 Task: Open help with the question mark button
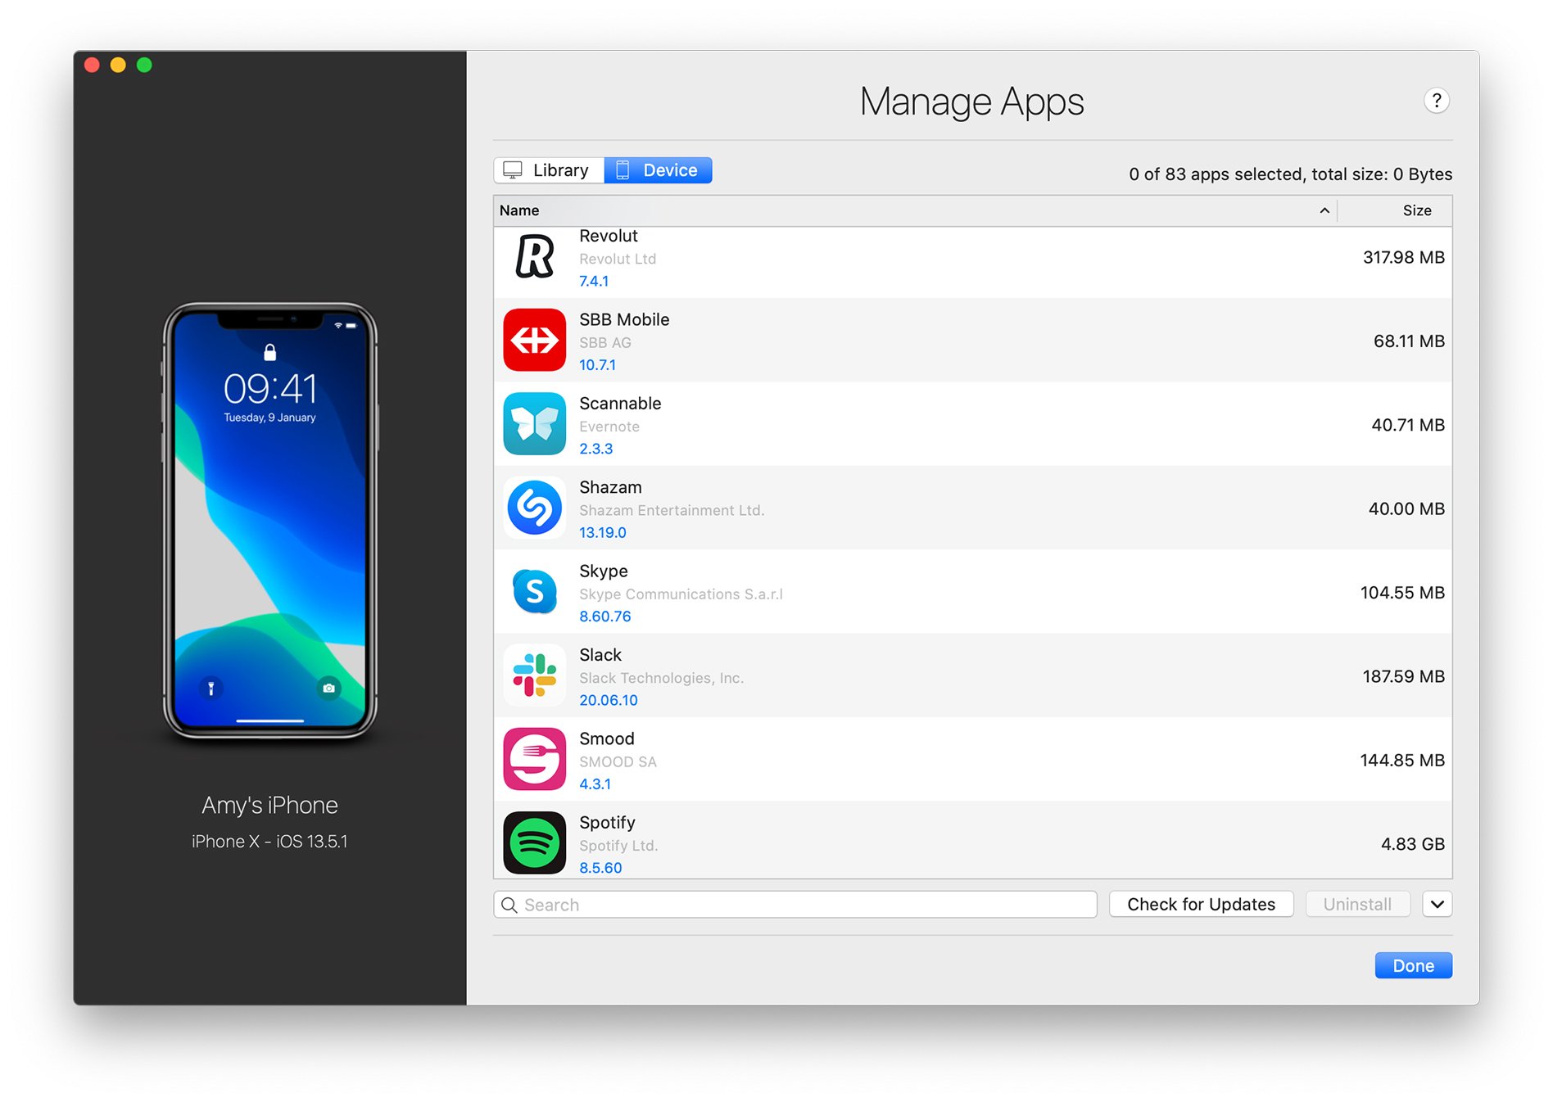(x=1436, y=101)
